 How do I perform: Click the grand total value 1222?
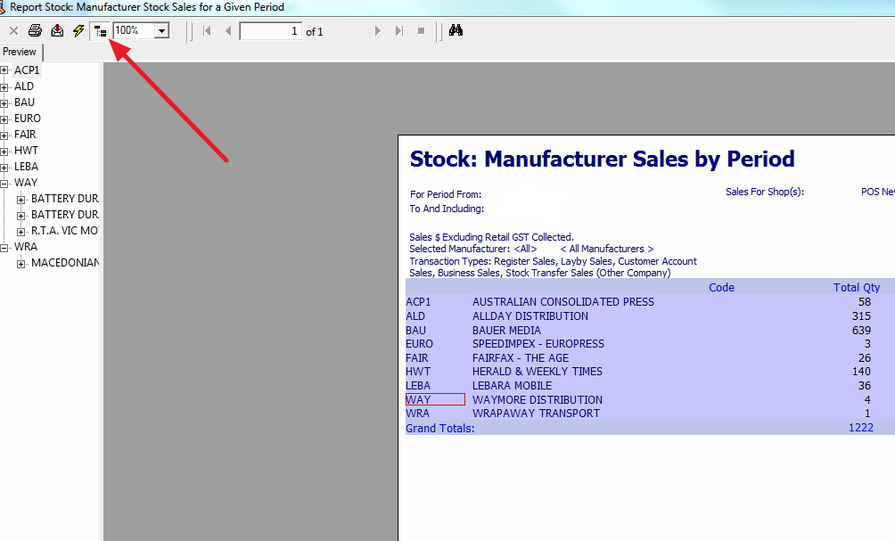pyautogui.click(x=861, y=428)
